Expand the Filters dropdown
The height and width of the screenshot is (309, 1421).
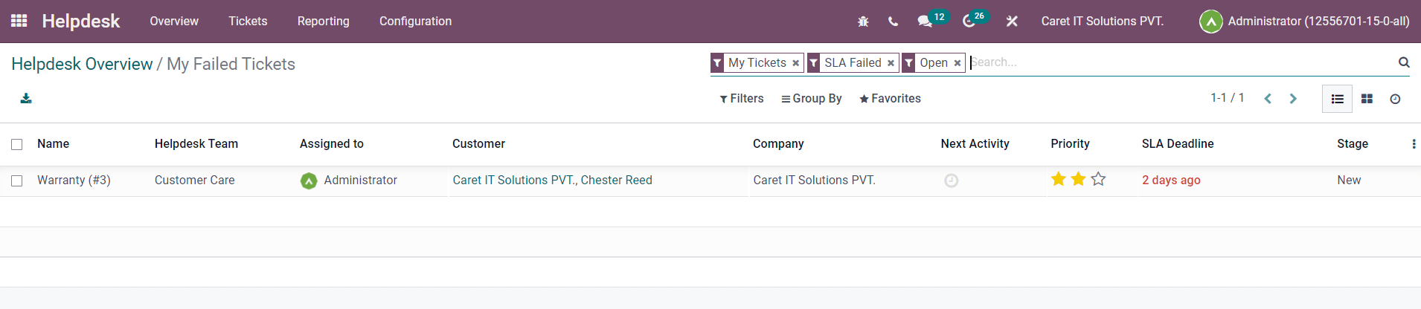[742, 99]
